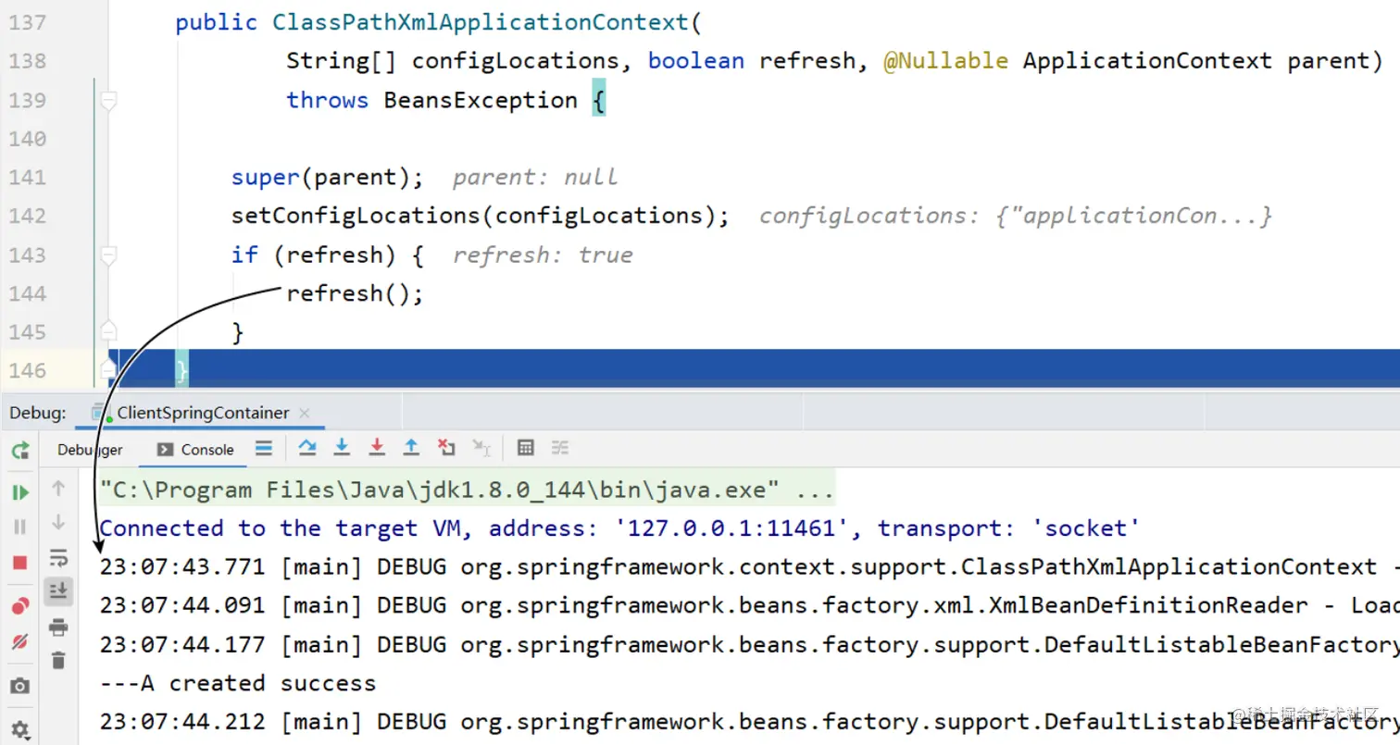Click the fold end marker at line 145
Image resolution: width=1400 pixels, height=745 pixels.
[x=108, y=331]
